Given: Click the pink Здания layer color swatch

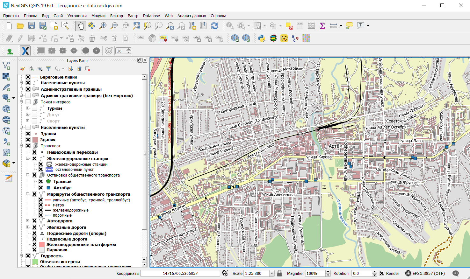Looking at the screenshot, I should tap(35, 140).
